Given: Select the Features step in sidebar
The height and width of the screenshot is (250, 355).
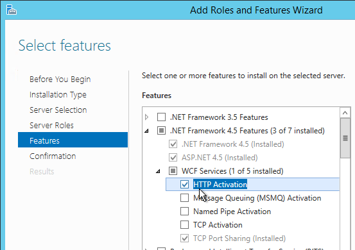Looking at the screenshot, I should point(73,140).
